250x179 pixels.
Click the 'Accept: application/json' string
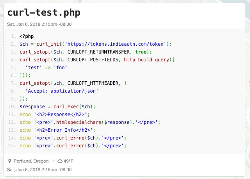pyautogui.click(x=62, y=91)
